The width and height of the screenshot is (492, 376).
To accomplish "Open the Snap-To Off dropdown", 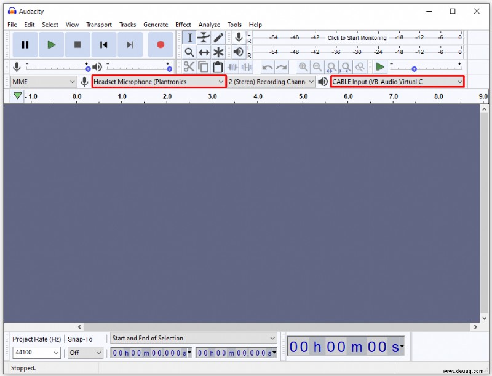I will 85,353.
